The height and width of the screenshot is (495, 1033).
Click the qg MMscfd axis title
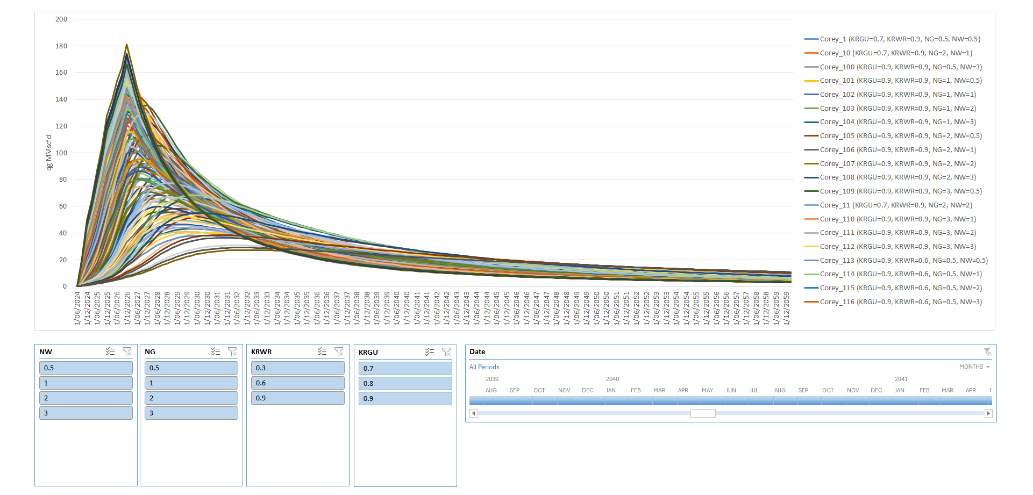pyautogui.click(x=49, y=153)
